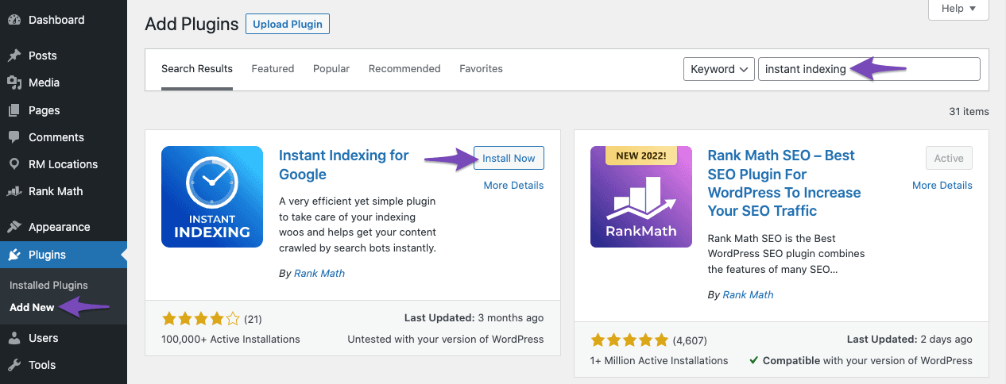Click the Dashboard gauge icon in sidebar

pyautogui.click(x=14, y=20)
